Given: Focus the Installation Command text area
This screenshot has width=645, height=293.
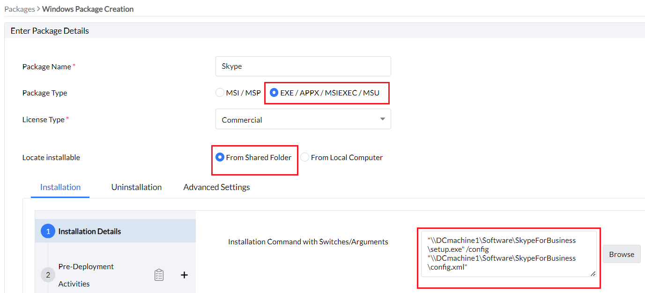Looking at the screenshot, I should [509, 253].
